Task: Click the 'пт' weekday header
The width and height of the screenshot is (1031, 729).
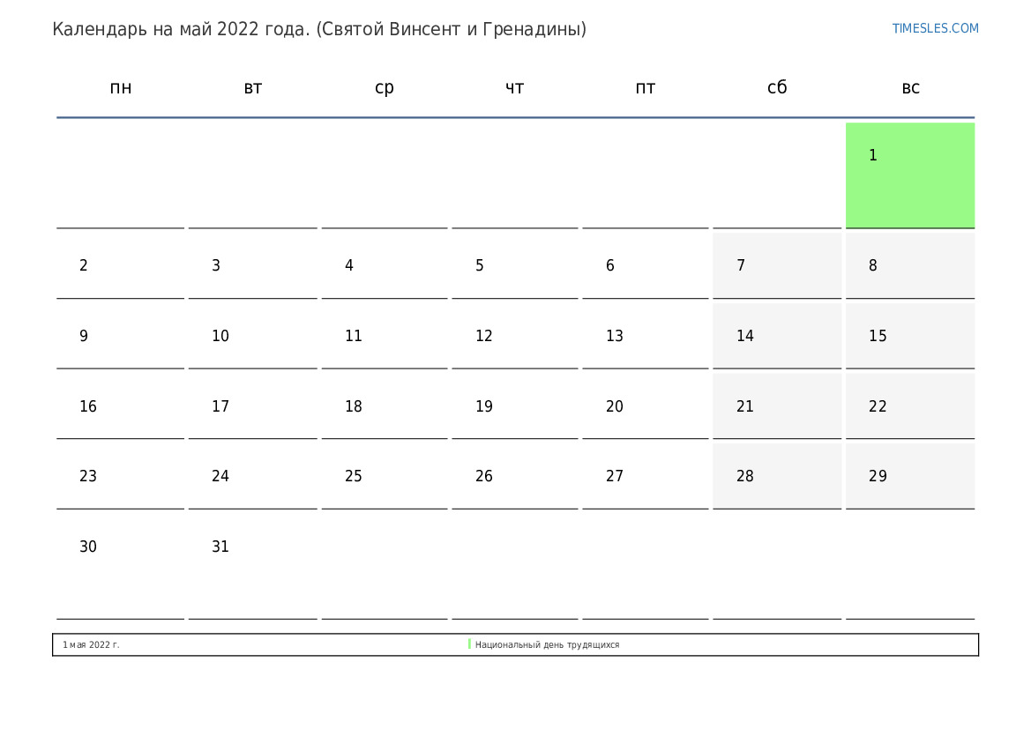Action: (x=645, y=87)
